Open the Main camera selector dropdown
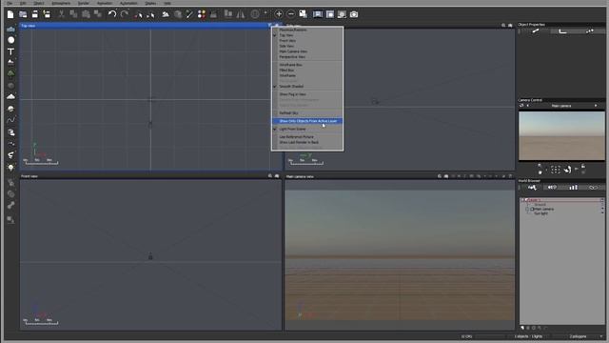The width and height of the screenshot is (609, 343). 561,106
